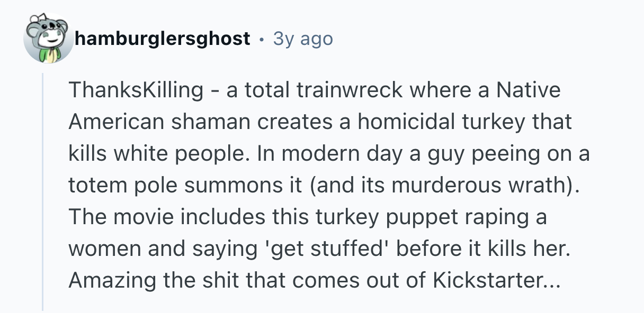Open the hamburglersghost username profile link
644x313 pixels.
pyautogui.click(x=163, y=39)
